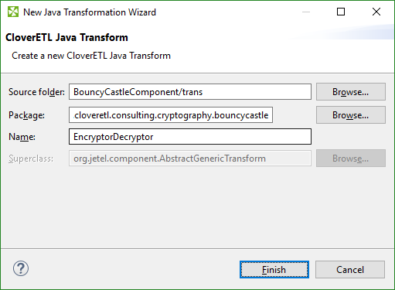Click the Package label

(x=26, y=115)
